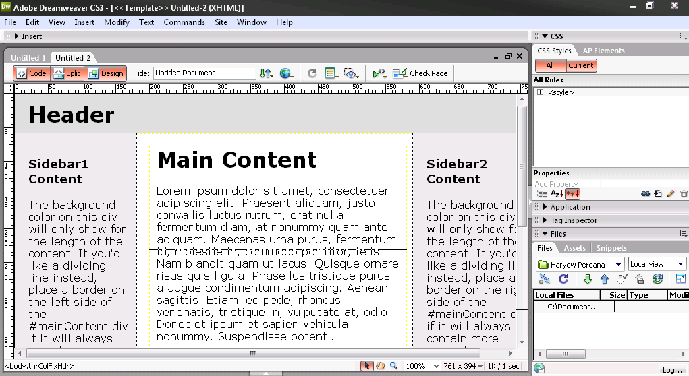
Task: Click Edit Style pencil icon
Action: 671,193
